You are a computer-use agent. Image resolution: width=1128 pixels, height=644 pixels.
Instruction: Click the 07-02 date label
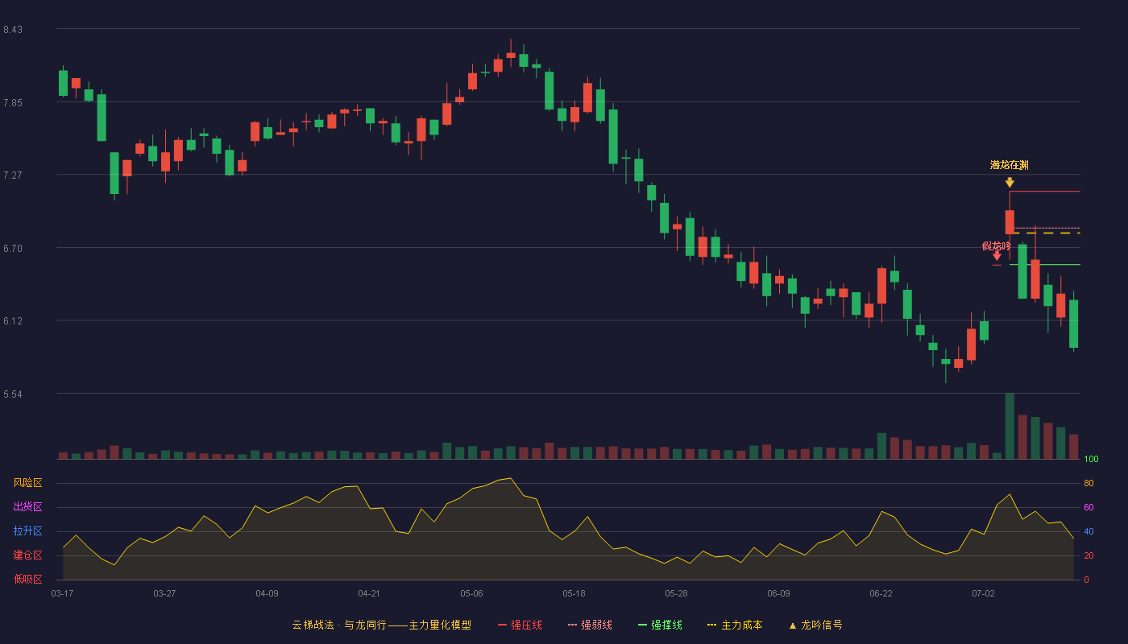point(983,593)
